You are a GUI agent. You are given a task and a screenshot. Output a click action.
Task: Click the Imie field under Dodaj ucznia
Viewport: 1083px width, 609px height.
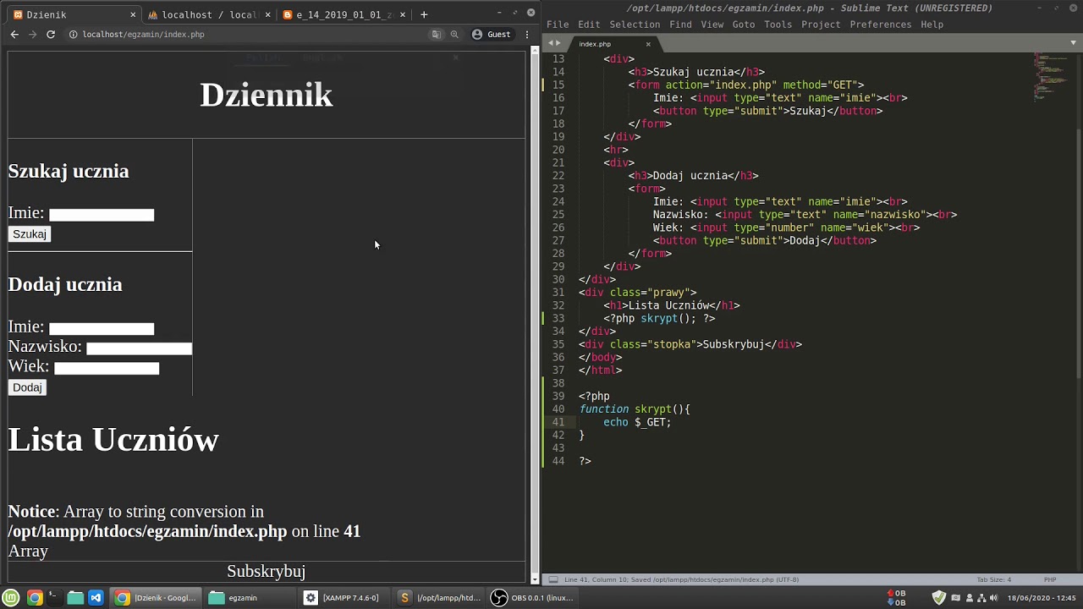102,329
